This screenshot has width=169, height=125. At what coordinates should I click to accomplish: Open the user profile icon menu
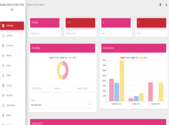pyautogui.click(x=166, y=5)
